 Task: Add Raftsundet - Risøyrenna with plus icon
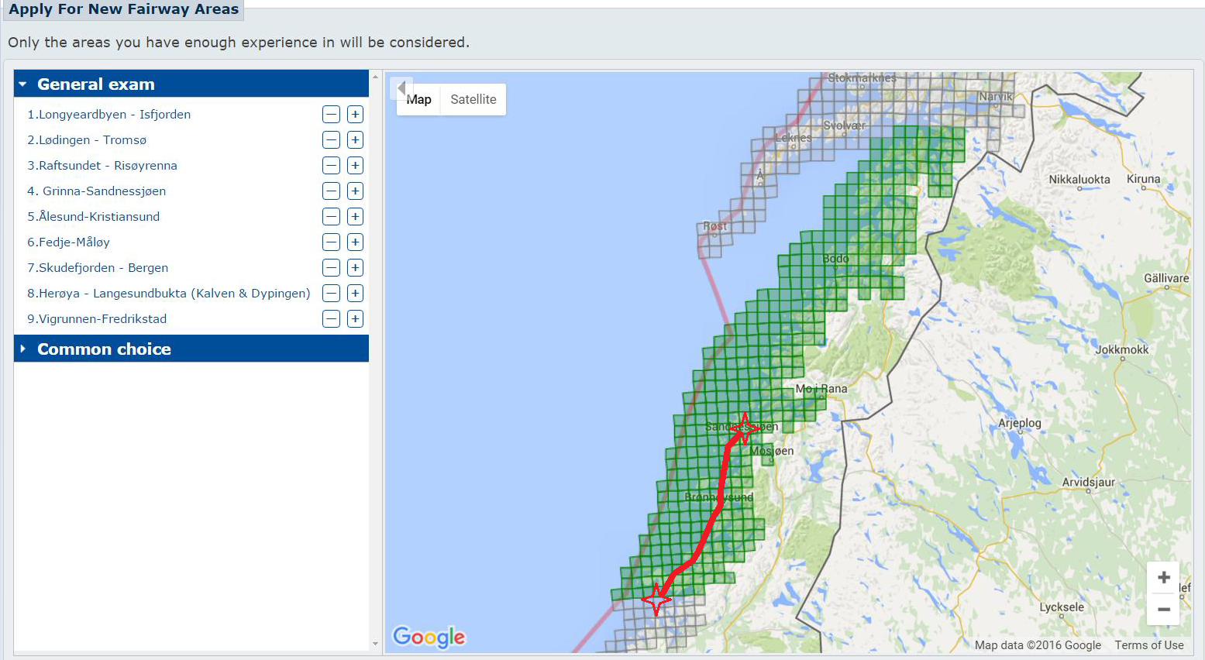pos(355,166)
